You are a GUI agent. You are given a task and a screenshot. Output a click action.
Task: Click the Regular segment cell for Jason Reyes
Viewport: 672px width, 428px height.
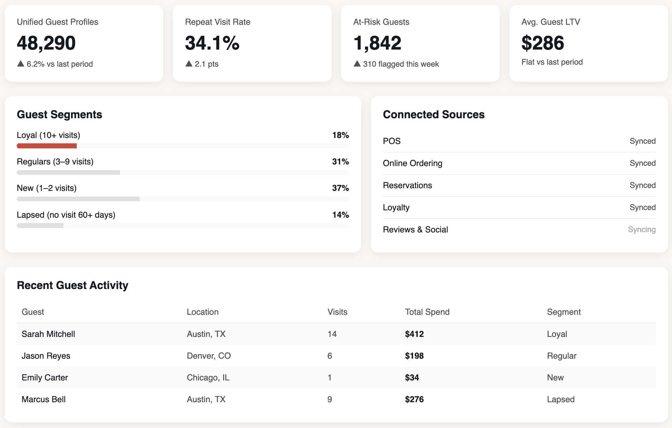562,356
